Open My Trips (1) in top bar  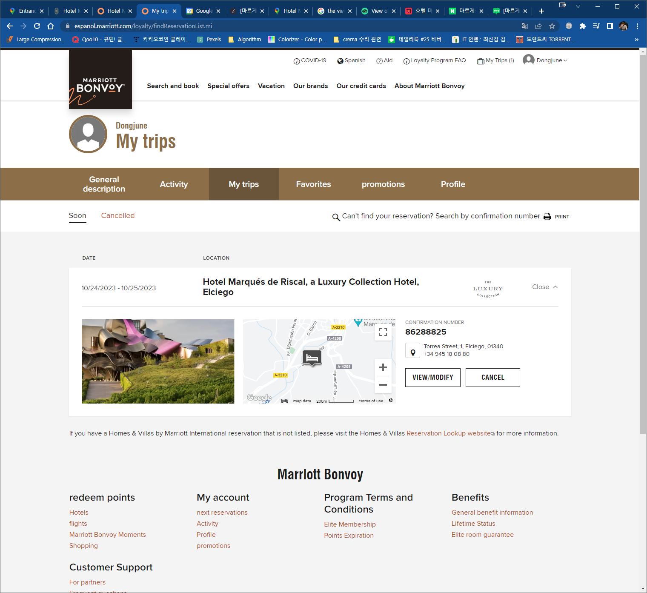495,60
